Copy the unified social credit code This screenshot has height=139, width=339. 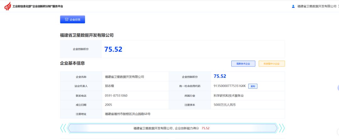tap(253, 86)
